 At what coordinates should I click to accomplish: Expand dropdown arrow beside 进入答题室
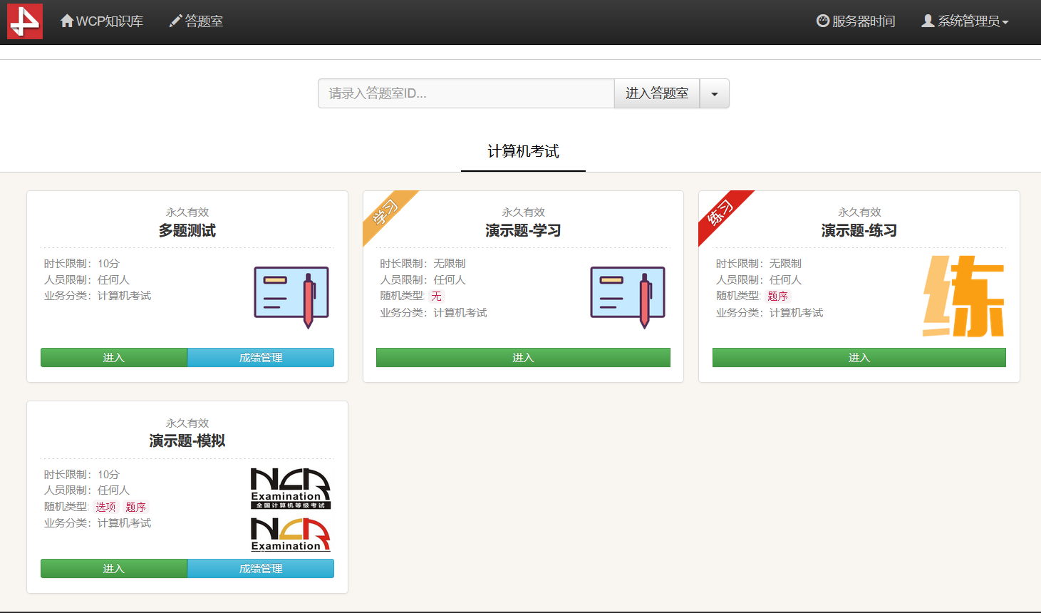click(714, 93)
